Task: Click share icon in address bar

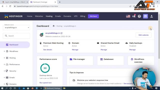Action: [130, 6]
